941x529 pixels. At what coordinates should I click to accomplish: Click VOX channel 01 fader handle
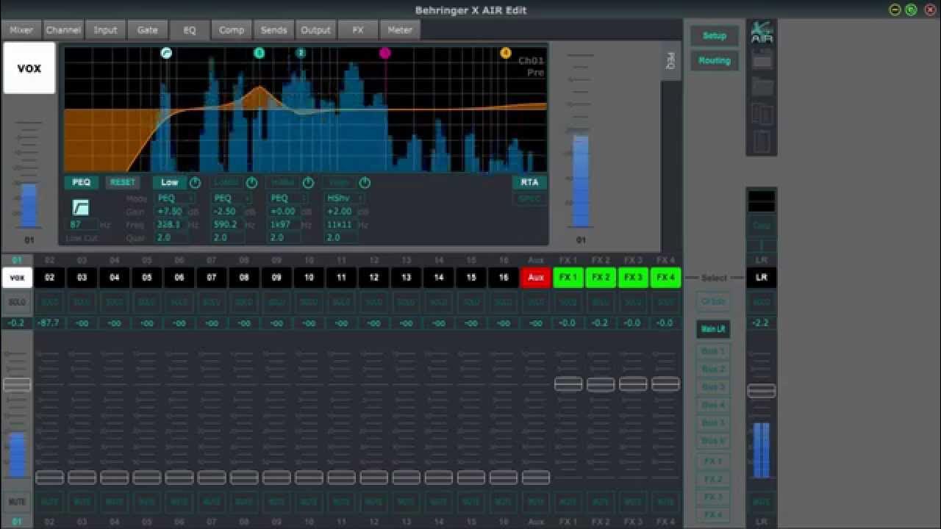coord(17,384)
